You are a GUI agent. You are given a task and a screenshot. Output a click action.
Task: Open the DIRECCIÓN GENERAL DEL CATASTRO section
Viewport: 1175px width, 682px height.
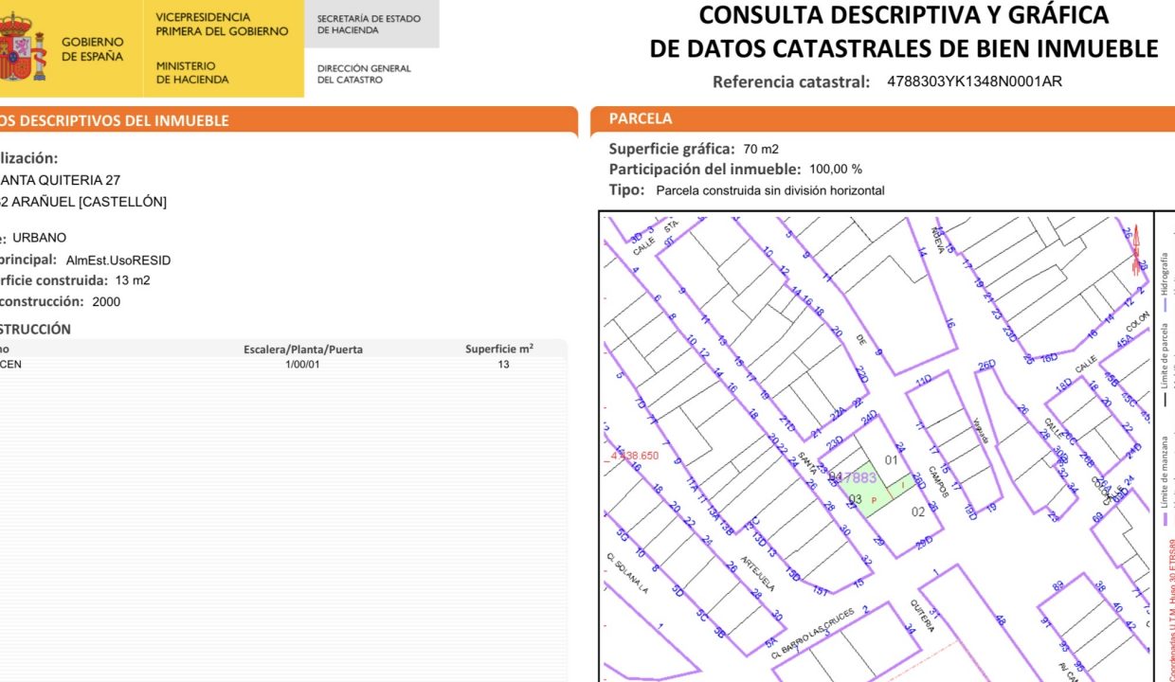pyautogui.click(x=363, y=73)
